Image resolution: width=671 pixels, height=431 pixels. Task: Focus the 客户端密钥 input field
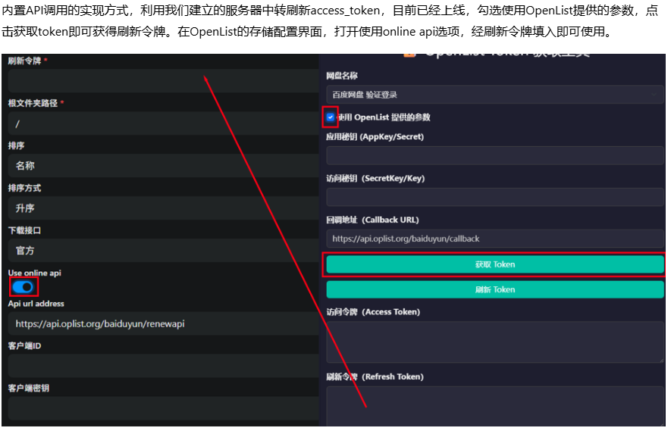click(x=162, y=408)
